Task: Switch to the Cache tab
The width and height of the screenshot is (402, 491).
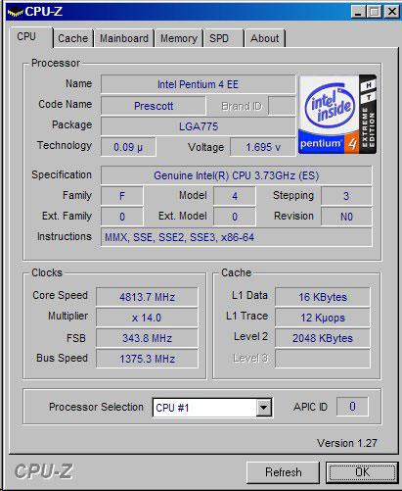Action: (x=73, y=38)
